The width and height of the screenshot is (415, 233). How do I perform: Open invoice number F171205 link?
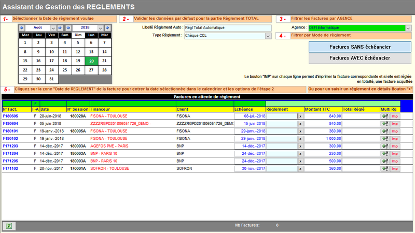coord(10,162)
